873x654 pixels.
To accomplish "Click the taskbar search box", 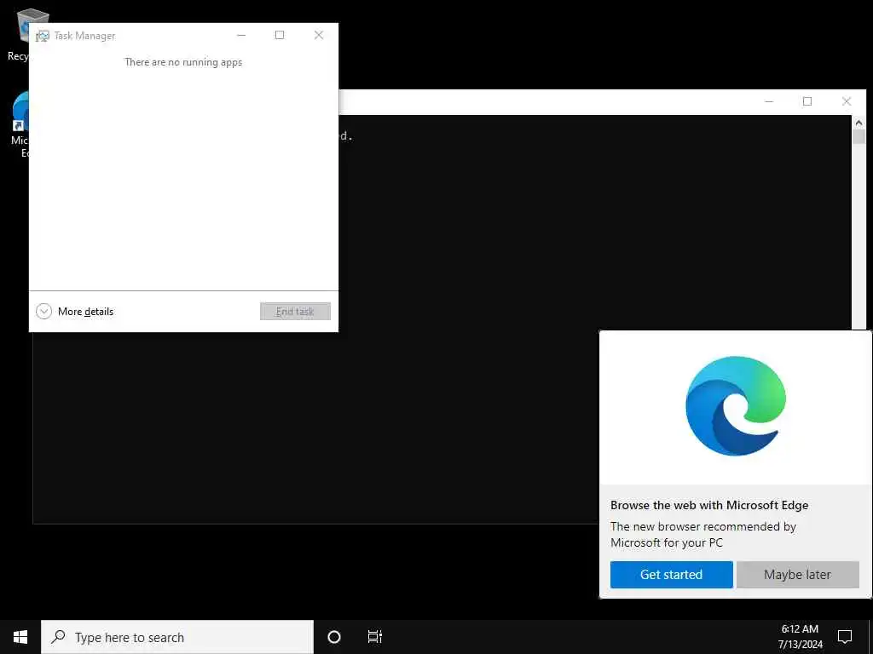I will pyautogui.click(x=177, y=637).
